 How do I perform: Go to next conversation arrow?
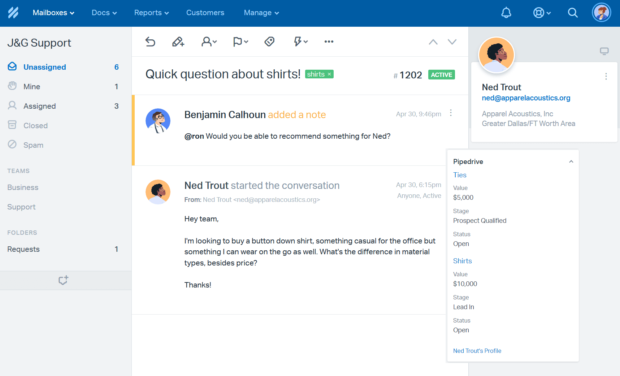point(452,42)
